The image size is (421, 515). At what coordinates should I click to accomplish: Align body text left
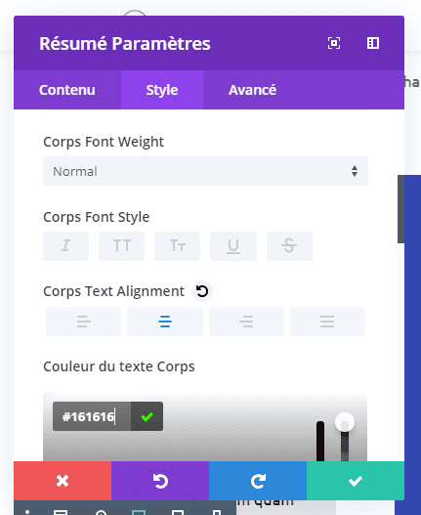pyautogui.click(x=84, y=322)
